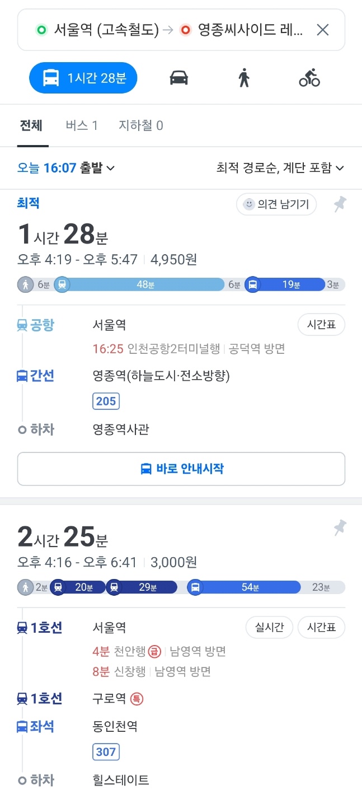Image resolution: width=362 pixels, height=794 pixels.
Task: Select the 전체 tab
Action: [31, 125]
